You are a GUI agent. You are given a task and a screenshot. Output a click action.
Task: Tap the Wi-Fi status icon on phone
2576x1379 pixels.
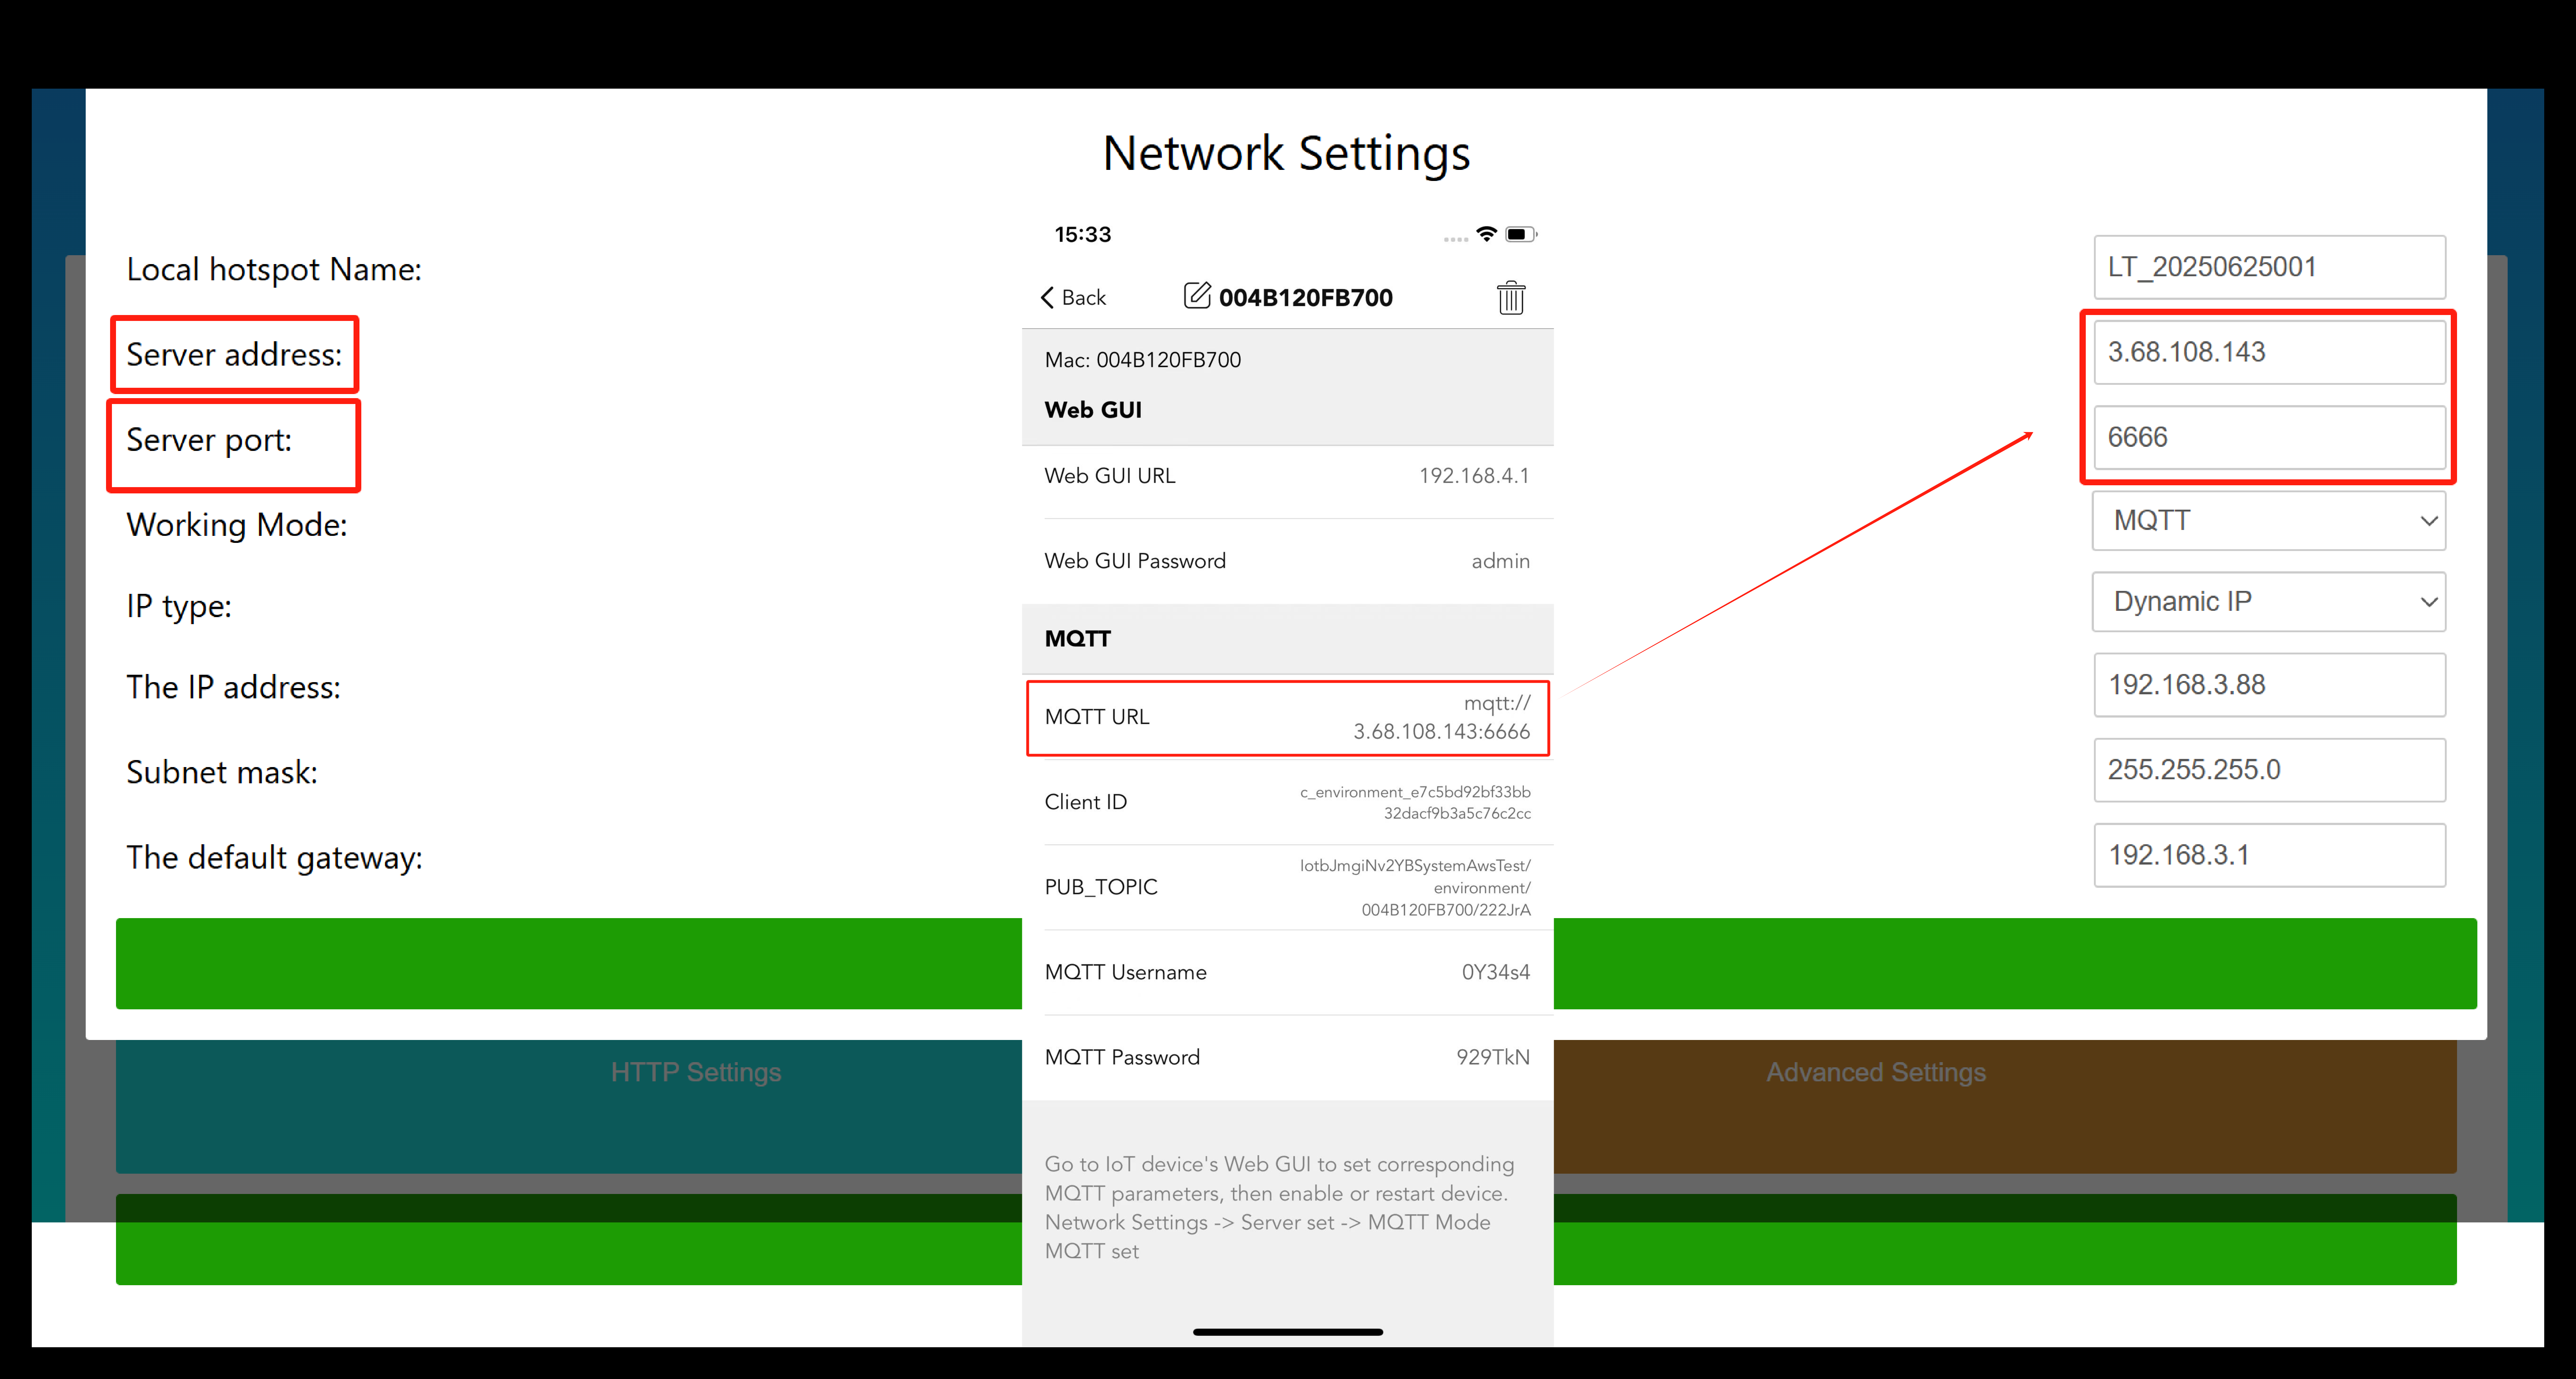(x=1486, y=234)
